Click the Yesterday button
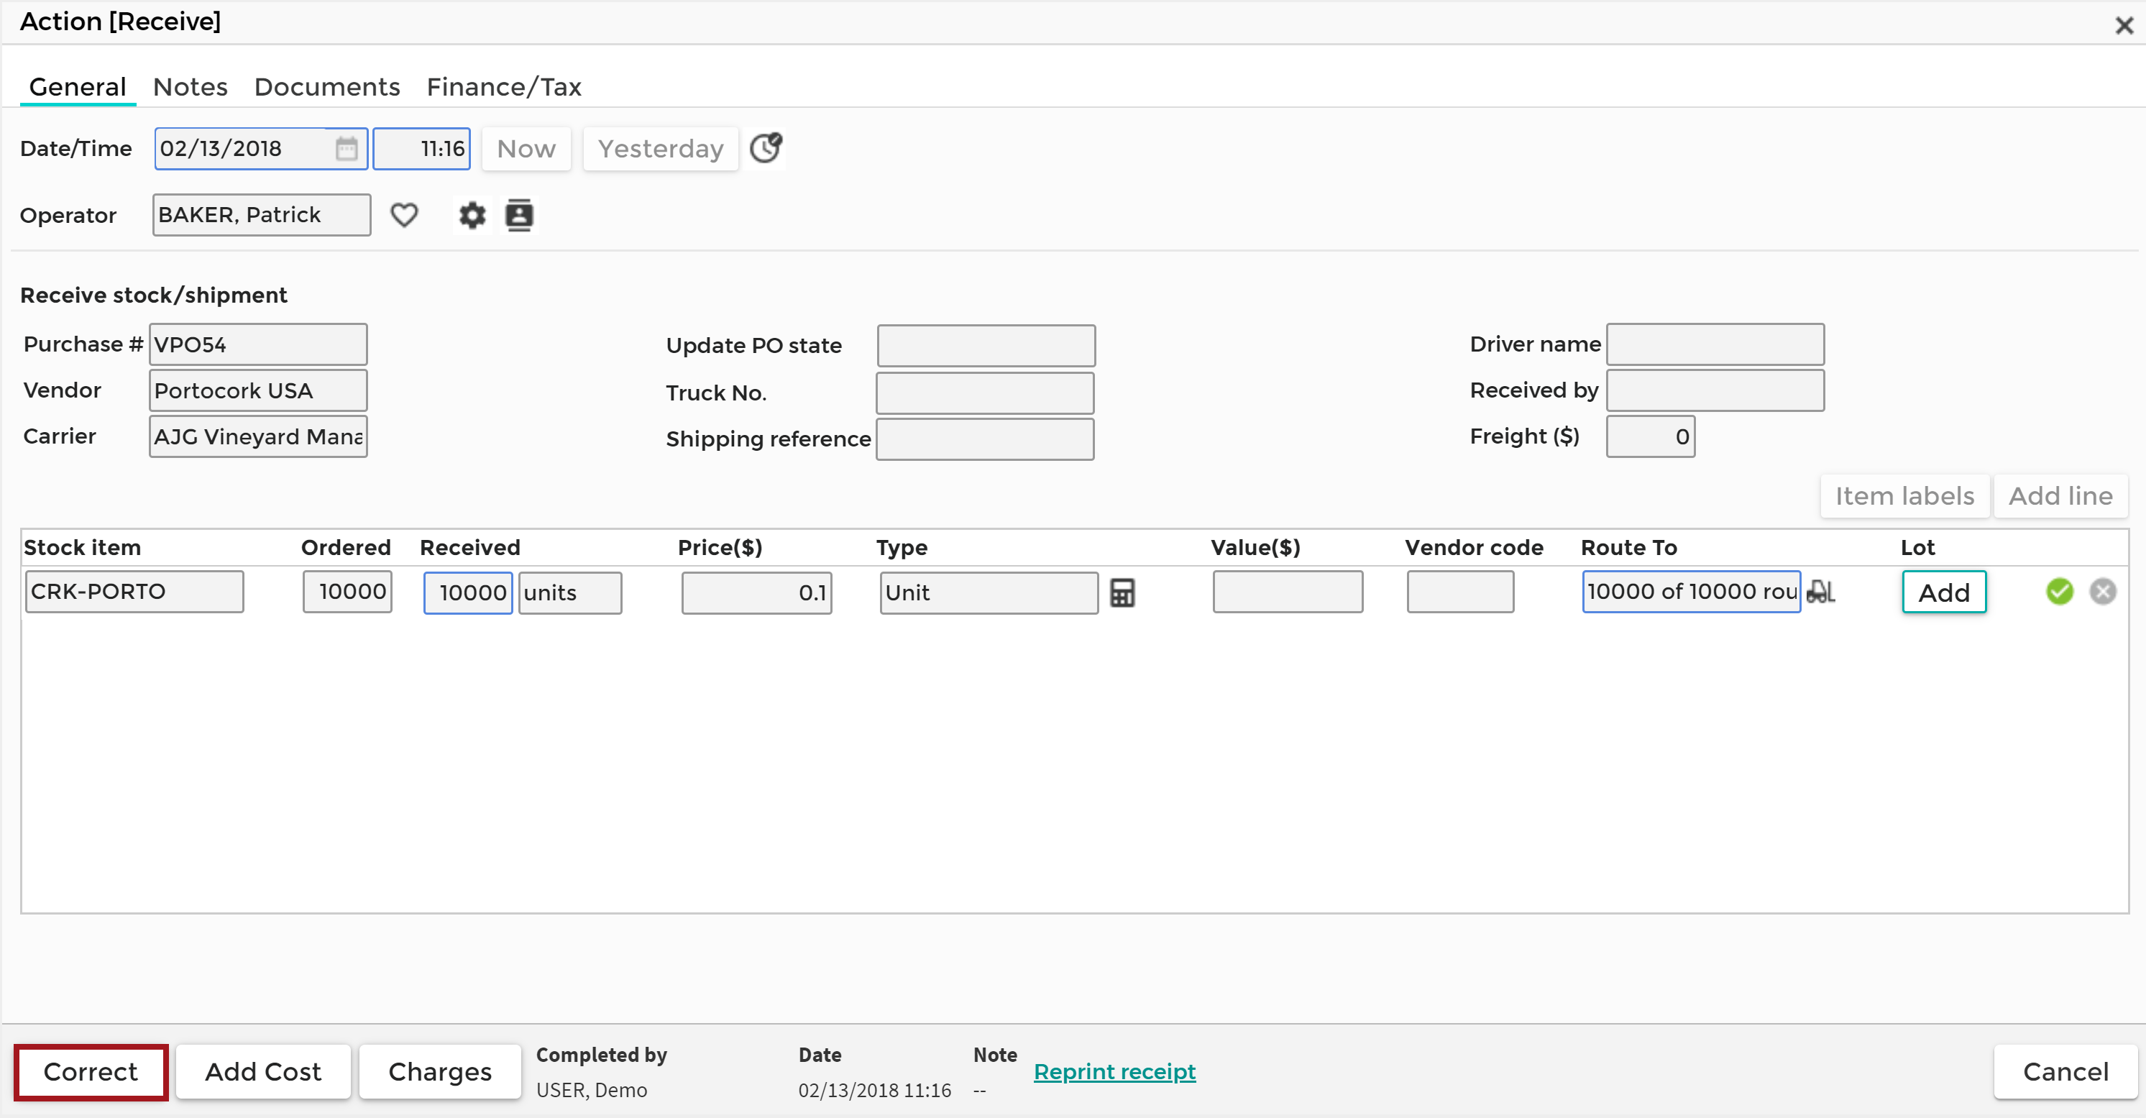The height and width of the screenshot is (1118, 2146). pos(661,149)
